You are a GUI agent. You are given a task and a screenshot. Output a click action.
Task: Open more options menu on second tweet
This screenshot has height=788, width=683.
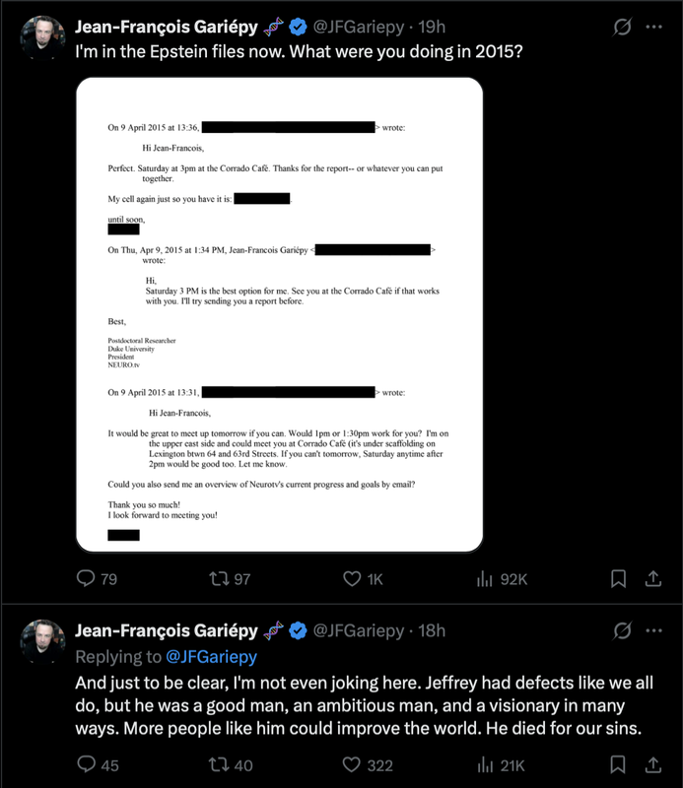(x=653, y=630)
